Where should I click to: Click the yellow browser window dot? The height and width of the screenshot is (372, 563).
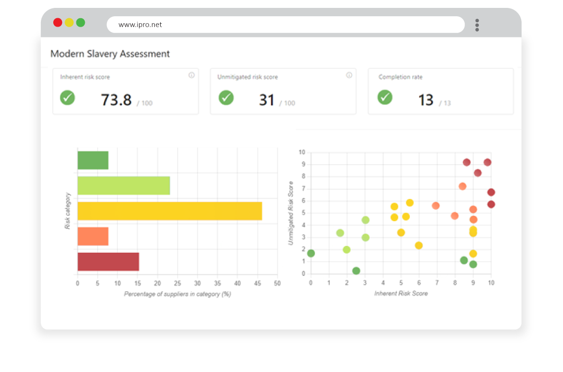click(x=69, y=23)
